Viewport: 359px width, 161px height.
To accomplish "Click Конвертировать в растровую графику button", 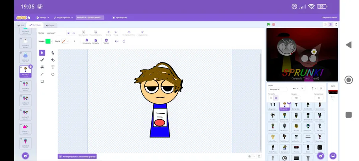I will 77,157.
